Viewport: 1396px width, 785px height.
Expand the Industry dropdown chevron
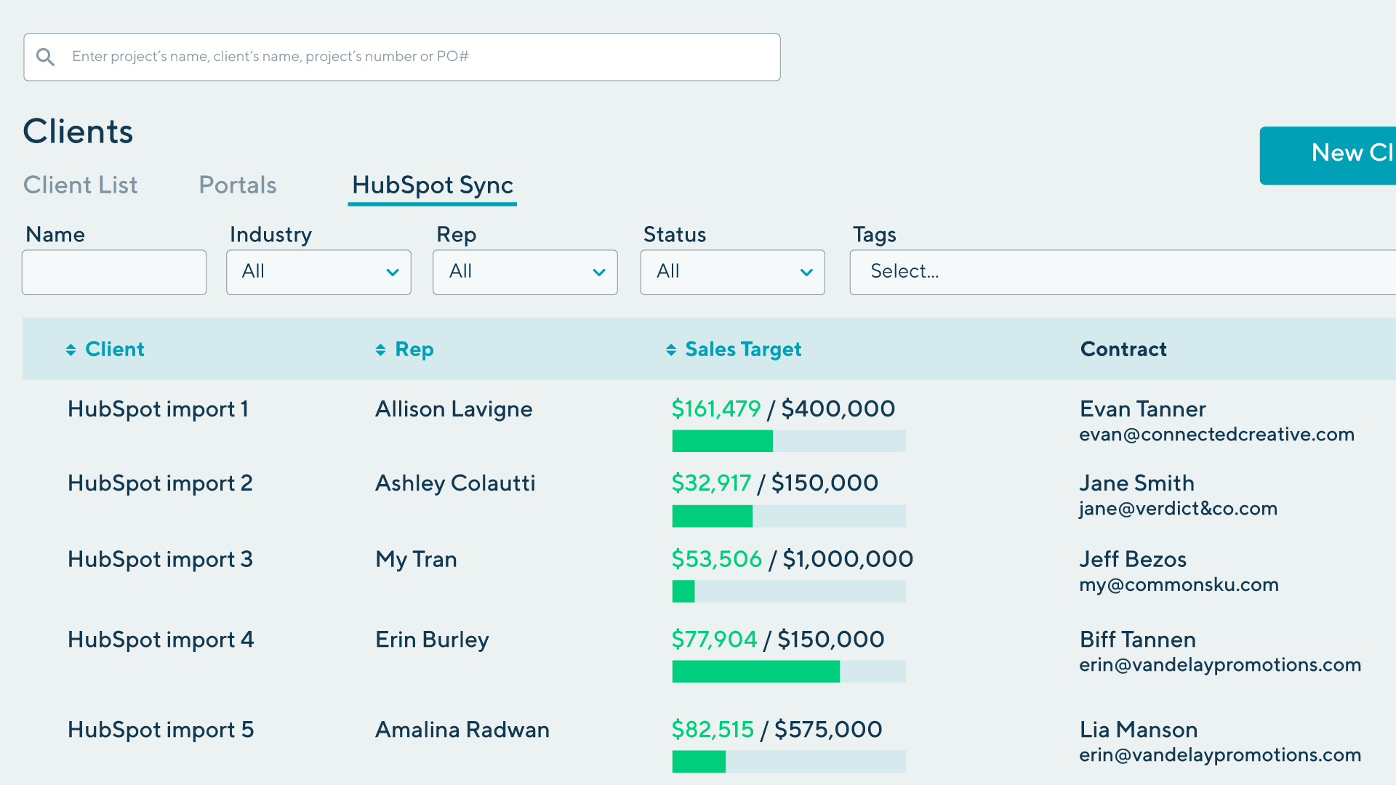[x=393, y=273]
